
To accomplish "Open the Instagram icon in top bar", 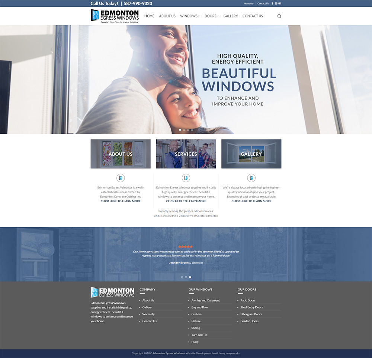I will coord(276,4).
